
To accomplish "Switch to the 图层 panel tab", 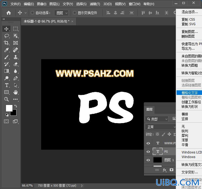I will [x=149, y=109].
